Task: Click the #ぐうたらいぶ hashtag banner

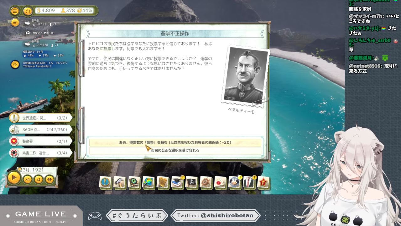Action: [137, 215]
